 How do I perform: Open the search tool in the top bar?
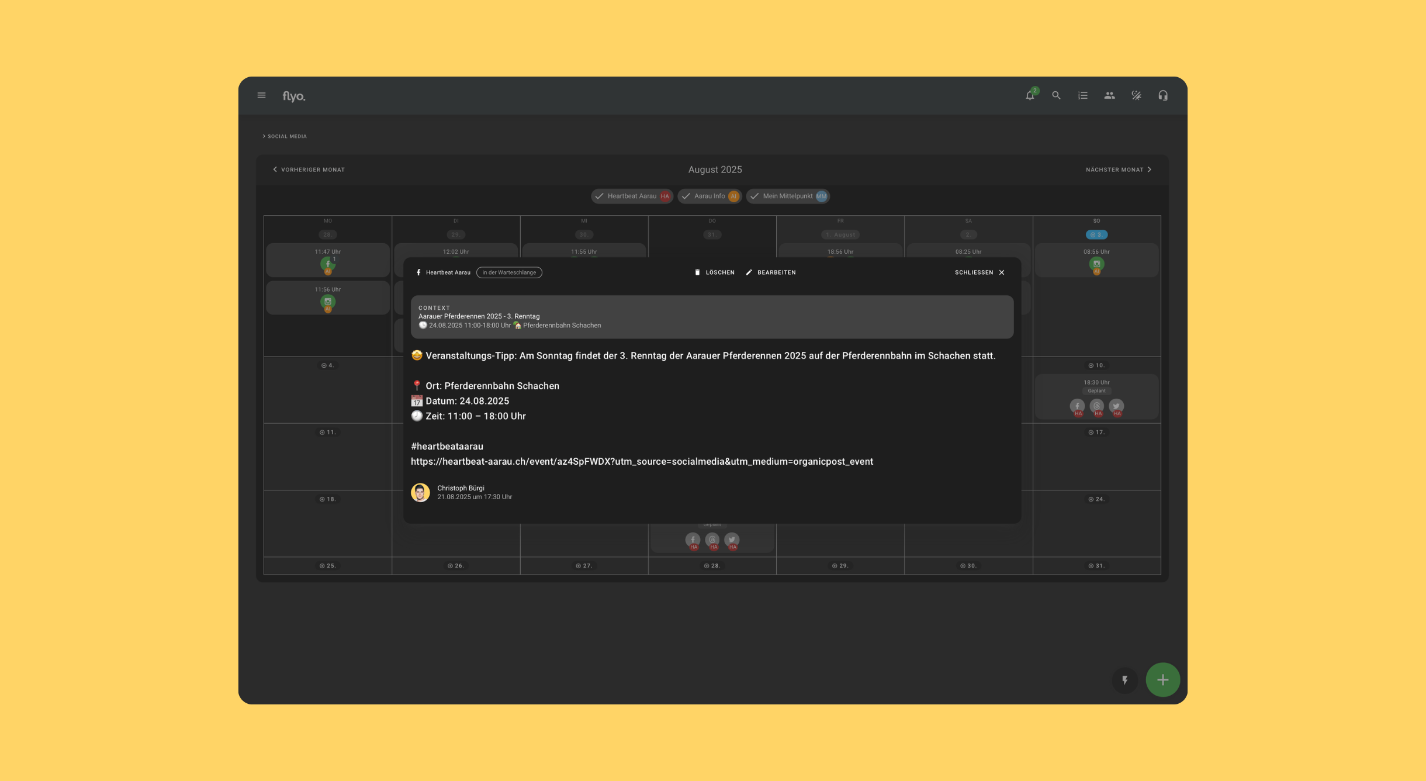(x=1055, y=95)
